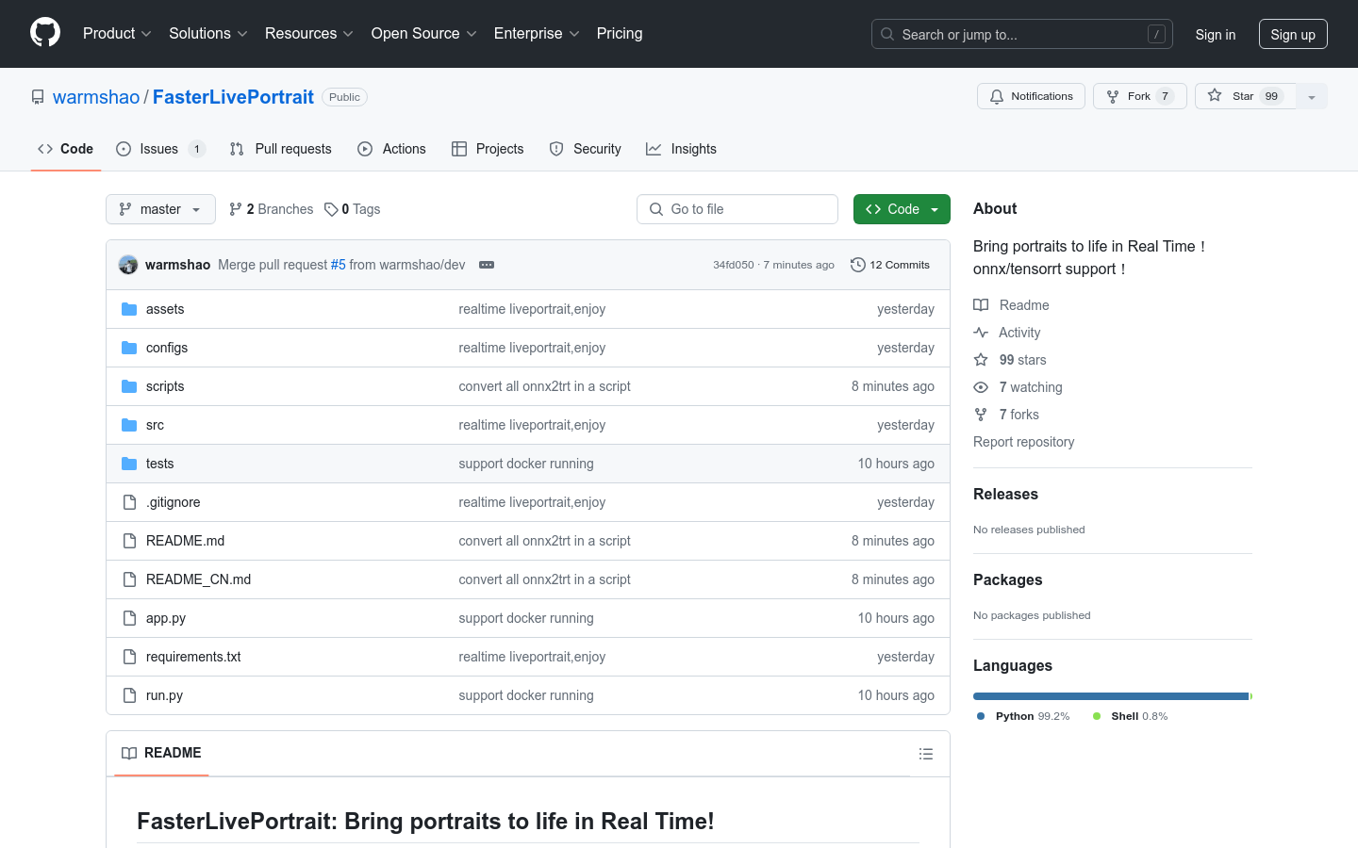
Task: Open the assets folder icon
Action: (x=129, y=309)
